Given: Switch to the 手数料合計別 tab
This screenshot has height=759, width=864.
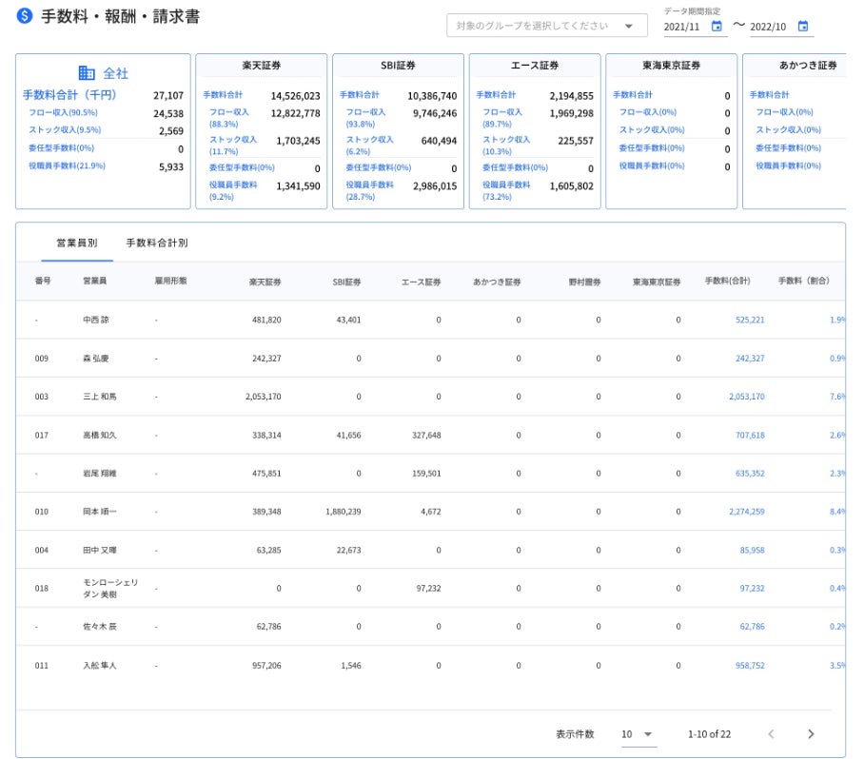Looking at the screenshot, I should tap(154, 243).
